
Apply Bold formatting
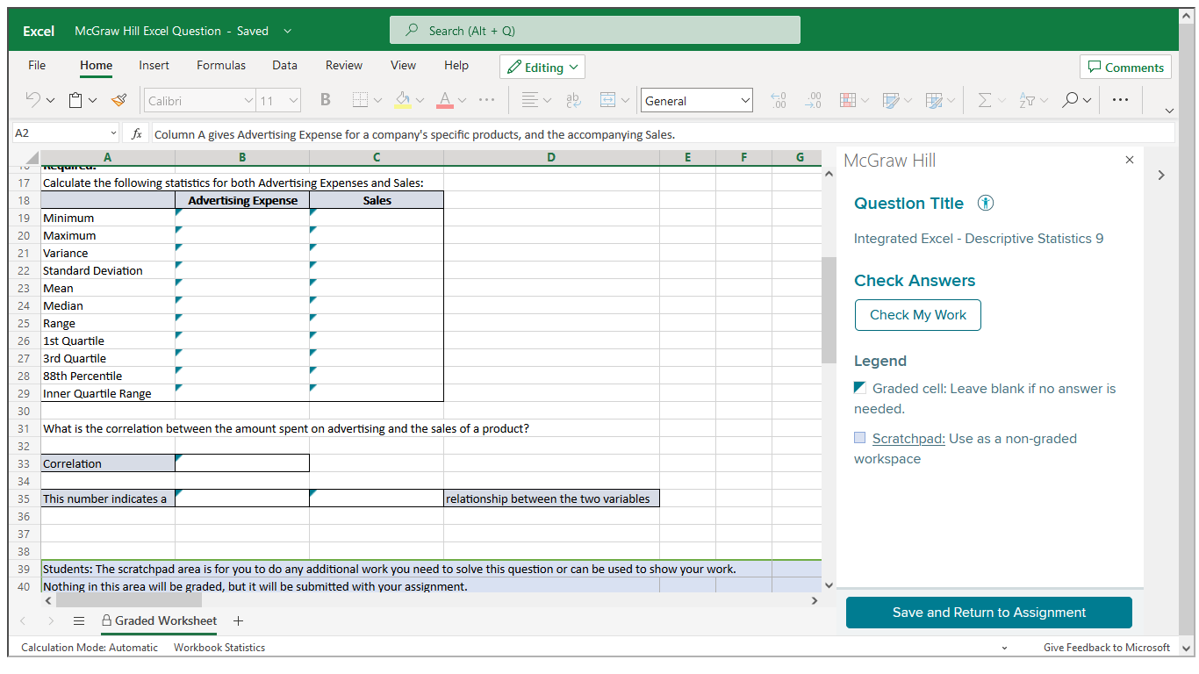(325, 99)
